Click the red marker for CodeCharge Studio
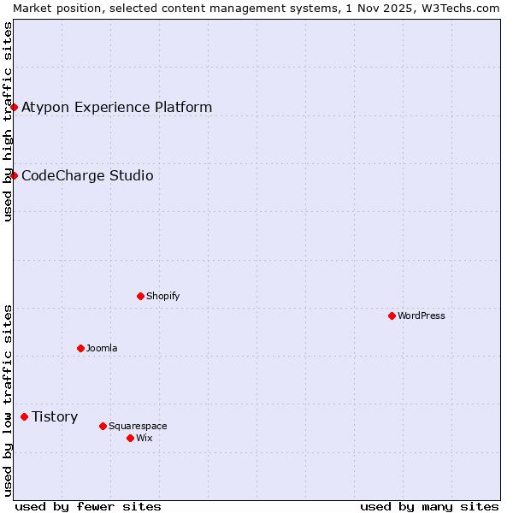Viewport: 513px width, 513px height. (14, 175)
